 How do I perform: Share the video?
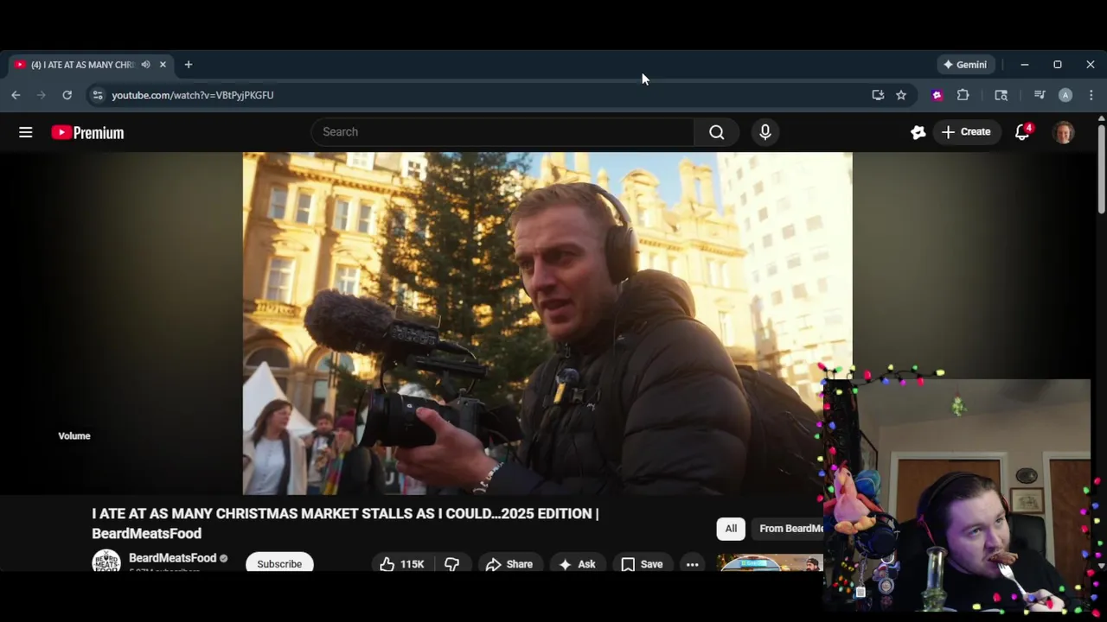(x=509, y=564)
